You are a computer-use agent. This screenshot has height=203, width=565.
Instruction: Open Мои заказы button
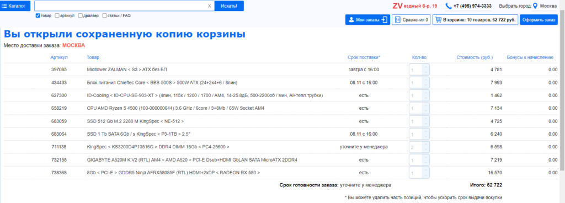tap(367, 20)
